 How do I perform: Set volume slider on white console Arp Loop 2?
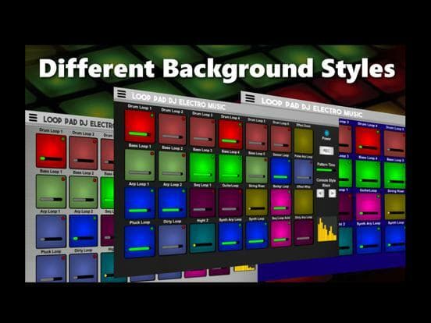[84, 238]
